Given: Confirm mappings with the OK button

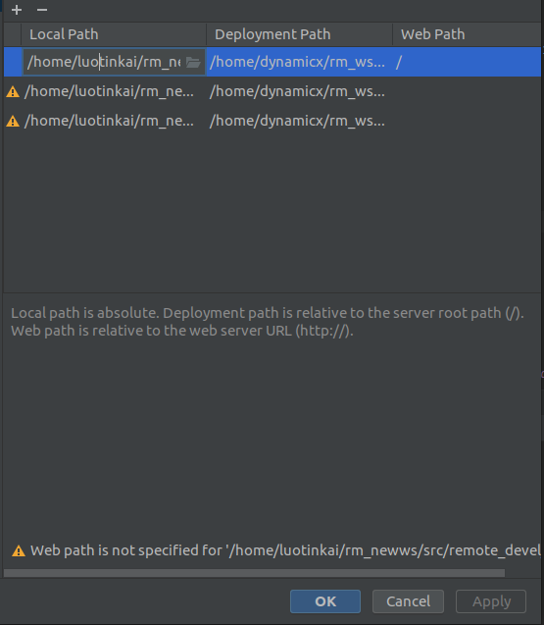Looking at the screenshot, I should [x=325, y=601].
